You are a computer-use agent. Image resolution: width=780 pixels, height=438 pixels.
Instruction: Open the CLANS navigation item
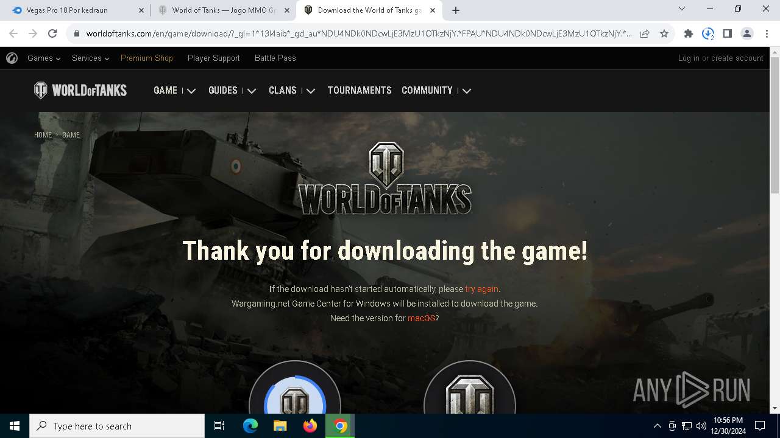283,90
